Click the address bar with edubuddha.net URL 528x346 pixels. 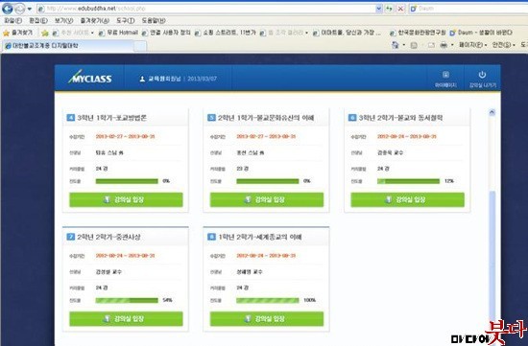(x=206, y=9)
